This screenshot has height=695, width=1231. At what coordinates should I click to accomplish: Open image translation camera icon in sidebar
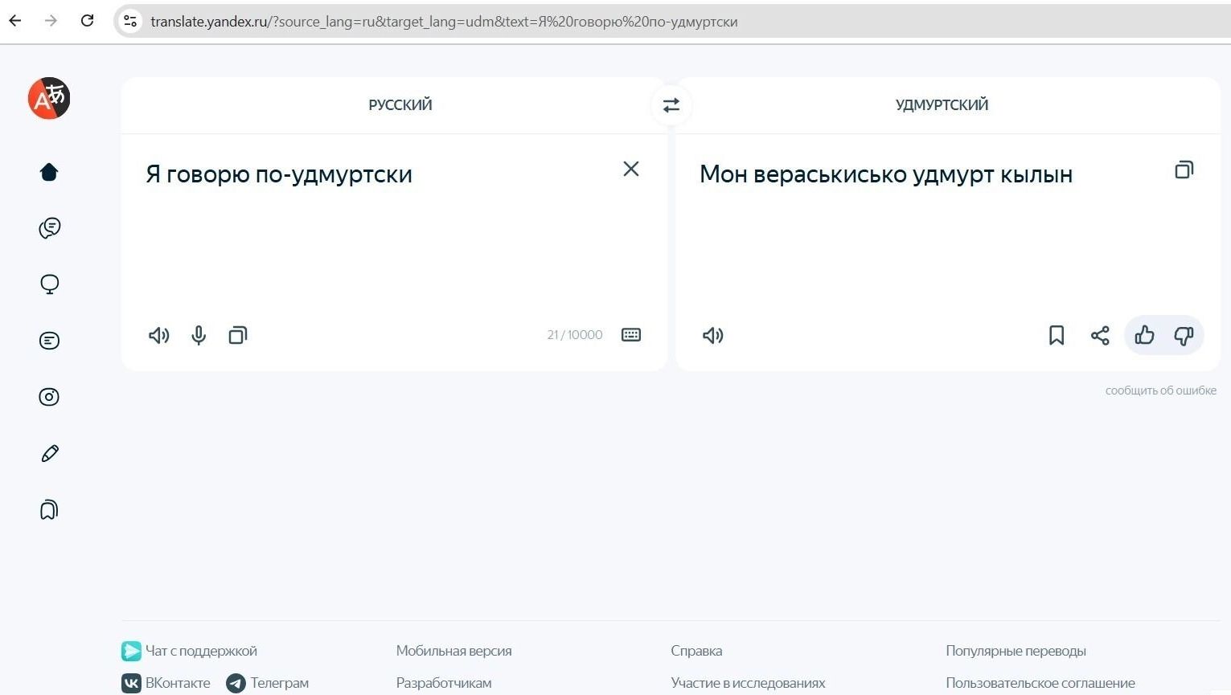click(49, 397)
